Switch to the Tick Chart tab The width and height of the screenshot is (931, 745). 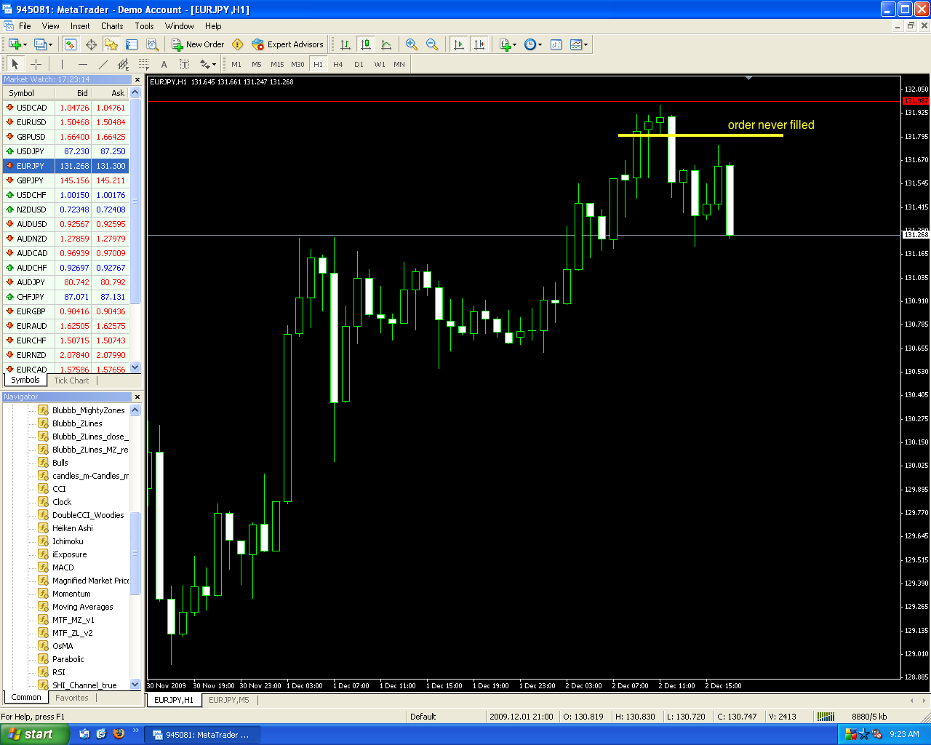click(x=71, y=381)
